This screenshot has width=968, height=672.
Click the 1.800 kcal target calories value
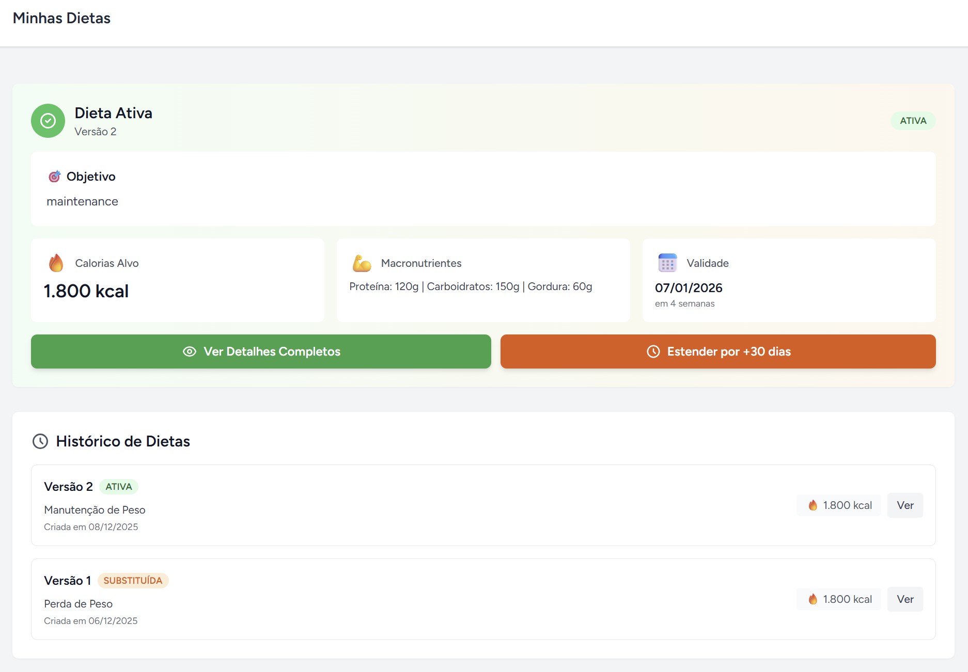point(86,291)
